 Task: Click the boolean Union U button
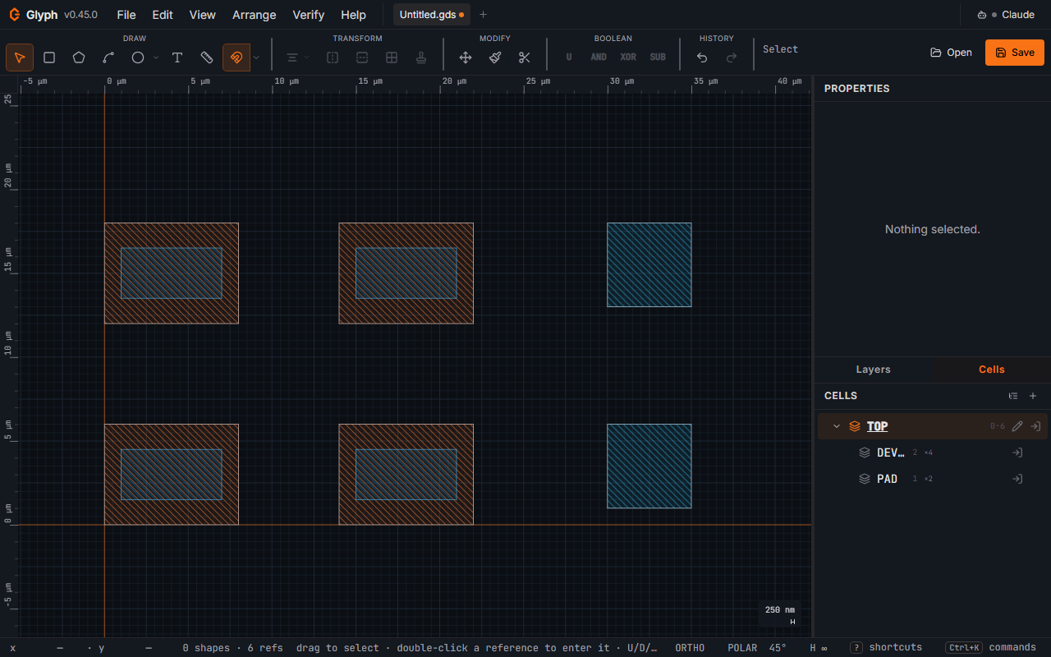pos(569,57)
